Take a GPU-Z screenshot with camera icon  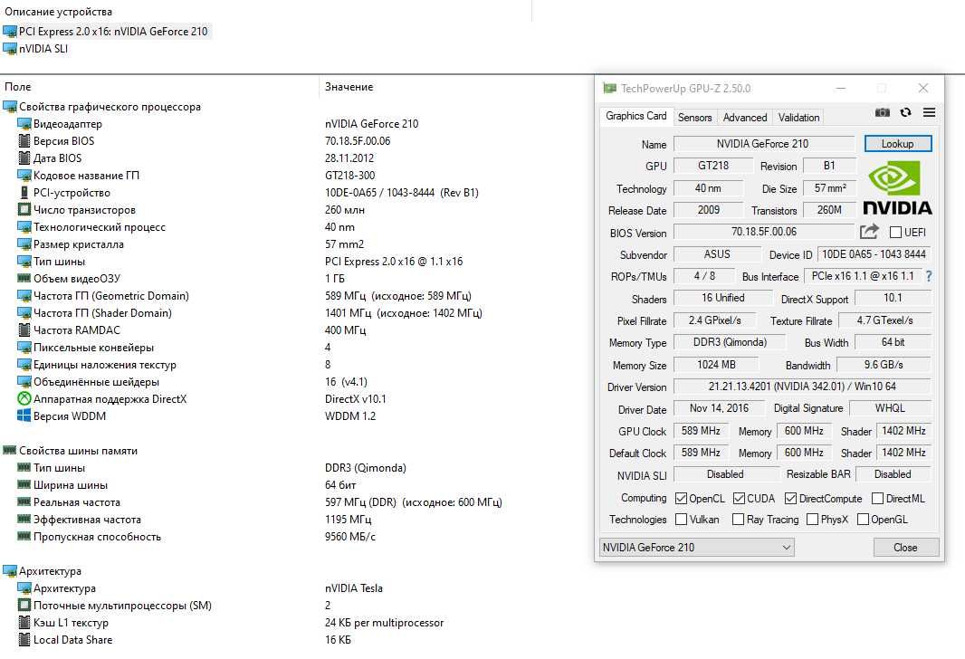click(x=882, y=112)
